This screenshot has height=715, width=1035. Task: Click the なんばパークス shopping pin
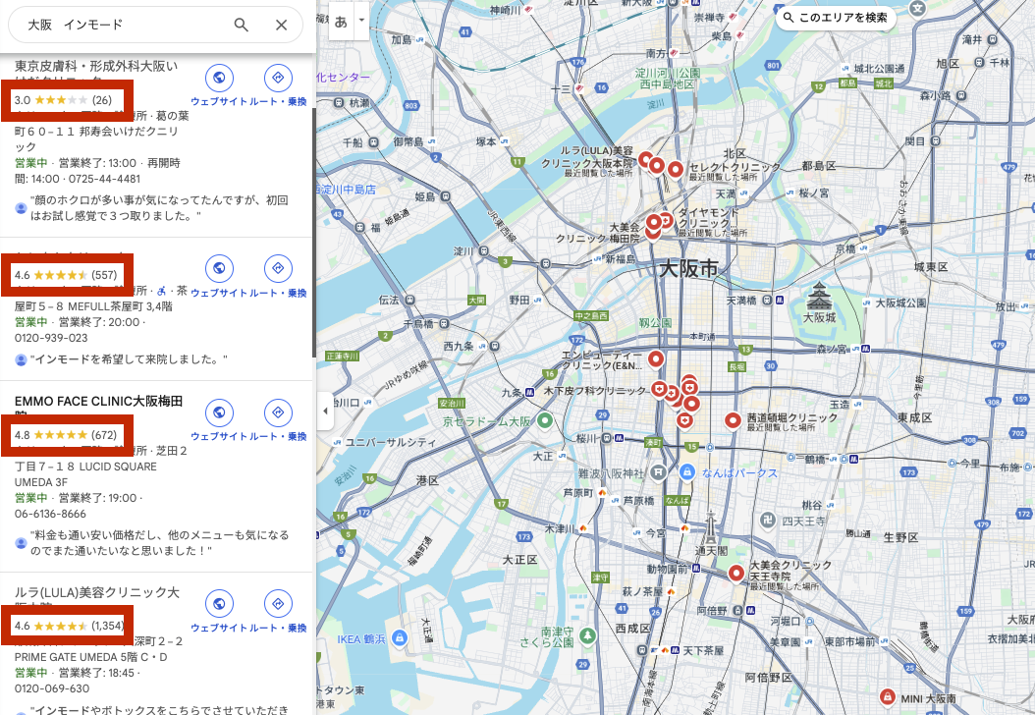[687, 472]
